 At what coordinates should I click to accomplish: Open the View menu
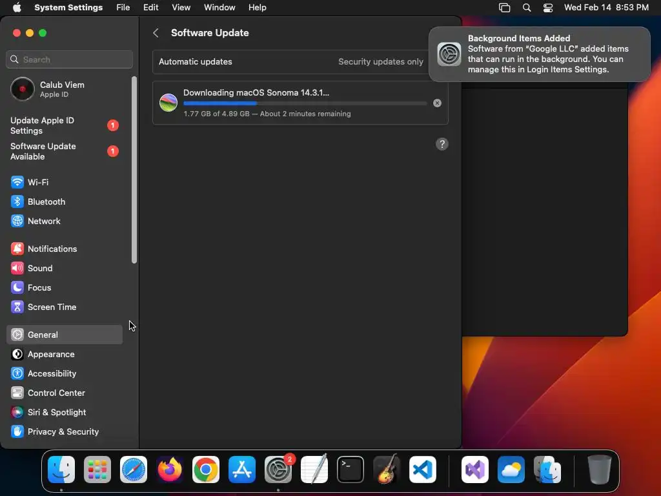click(181, 8)
